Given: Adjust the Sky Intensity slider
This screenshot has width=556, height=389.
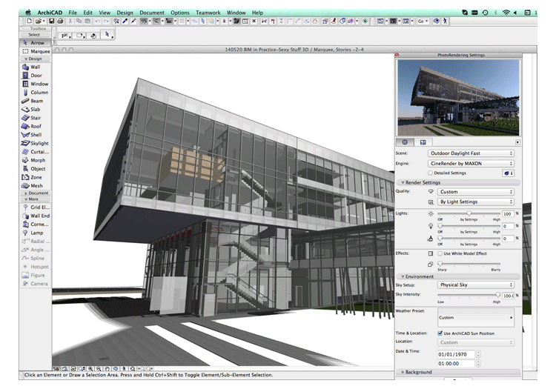Looking at the screenshot, I should 497,295.
